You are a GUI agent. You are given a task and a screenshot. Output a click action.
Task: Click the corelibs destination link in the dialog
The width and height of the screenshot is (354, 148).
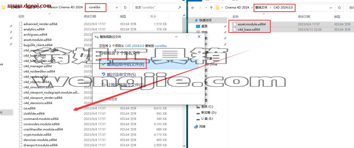(x=161, y=46)
